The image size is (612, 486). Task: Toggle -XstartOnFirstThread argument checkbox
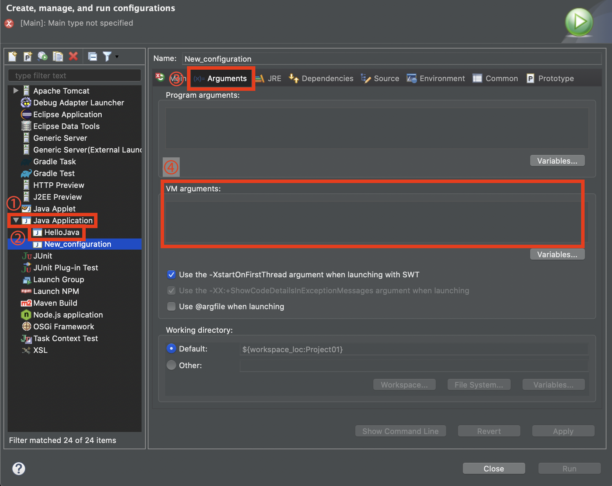pyautogui.click(x=171, y=275)
